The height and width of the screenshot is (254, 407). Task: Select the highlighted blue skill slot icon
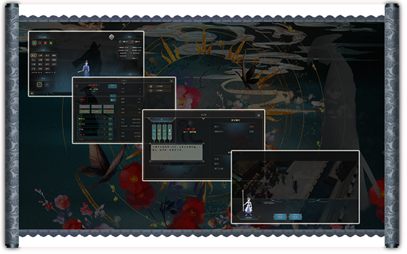tap(39, 84)
